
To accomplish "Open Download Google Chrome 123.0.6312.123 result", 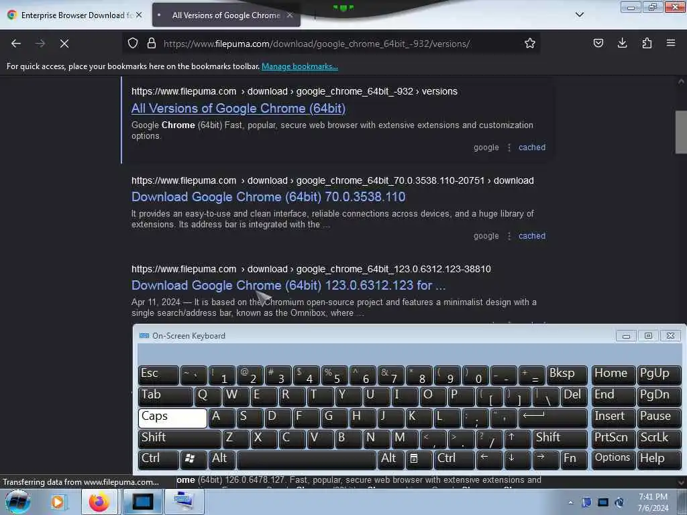I will pyautogui.click(x=288, y=286).
